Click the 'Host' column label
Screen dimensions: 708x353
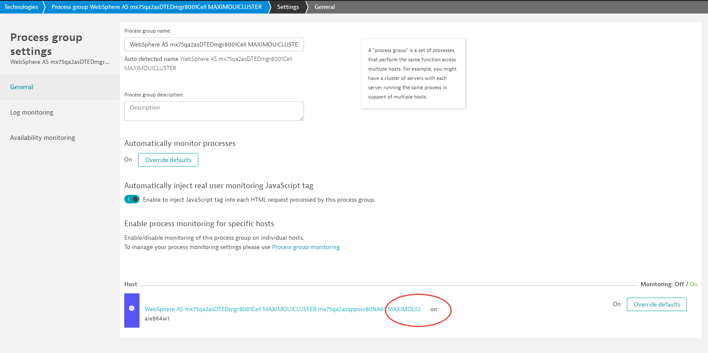click(131, 284)
